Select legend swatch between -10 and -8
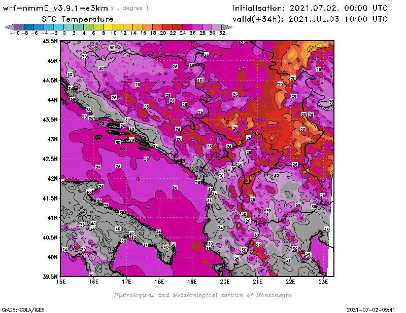The width and height of the screenshot is (406, 313). [x=19, y=27]
